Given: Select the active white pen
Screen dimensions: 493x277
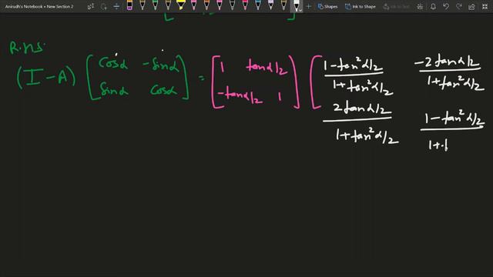Looking at the screenshot, I should 296,5.
